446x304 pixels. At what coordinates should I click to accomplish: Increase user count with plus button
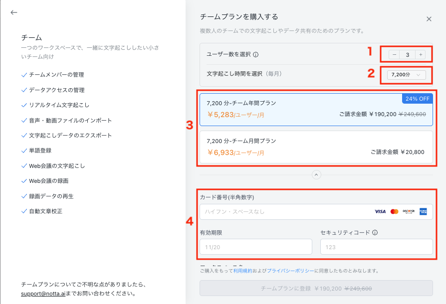click(x=421, y=54)
